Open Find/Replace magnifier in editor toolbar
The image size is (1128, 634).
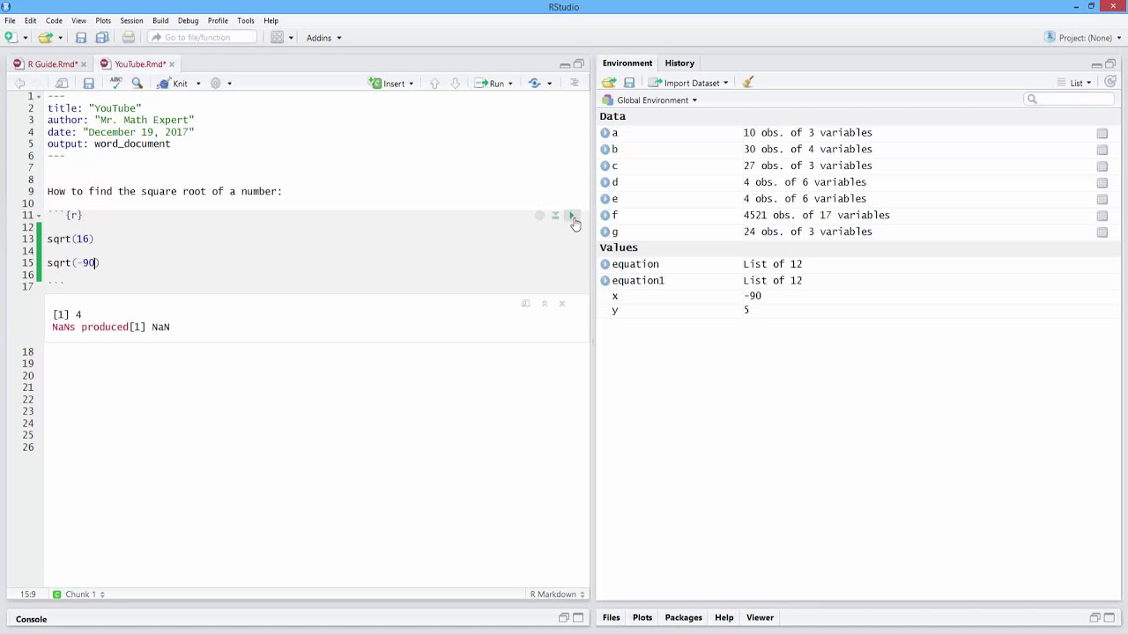tap(137, 83)
